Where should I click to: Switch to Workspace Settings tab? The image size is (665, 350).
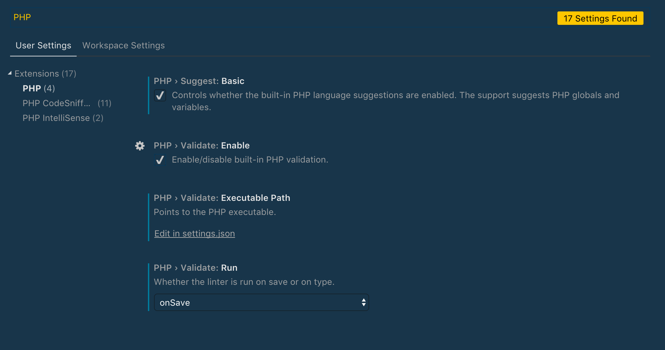pos(124,45)
